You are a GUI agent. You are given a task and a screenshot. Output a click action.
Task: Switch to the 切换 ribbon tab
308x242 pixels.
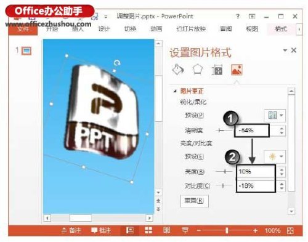[130, 29]
